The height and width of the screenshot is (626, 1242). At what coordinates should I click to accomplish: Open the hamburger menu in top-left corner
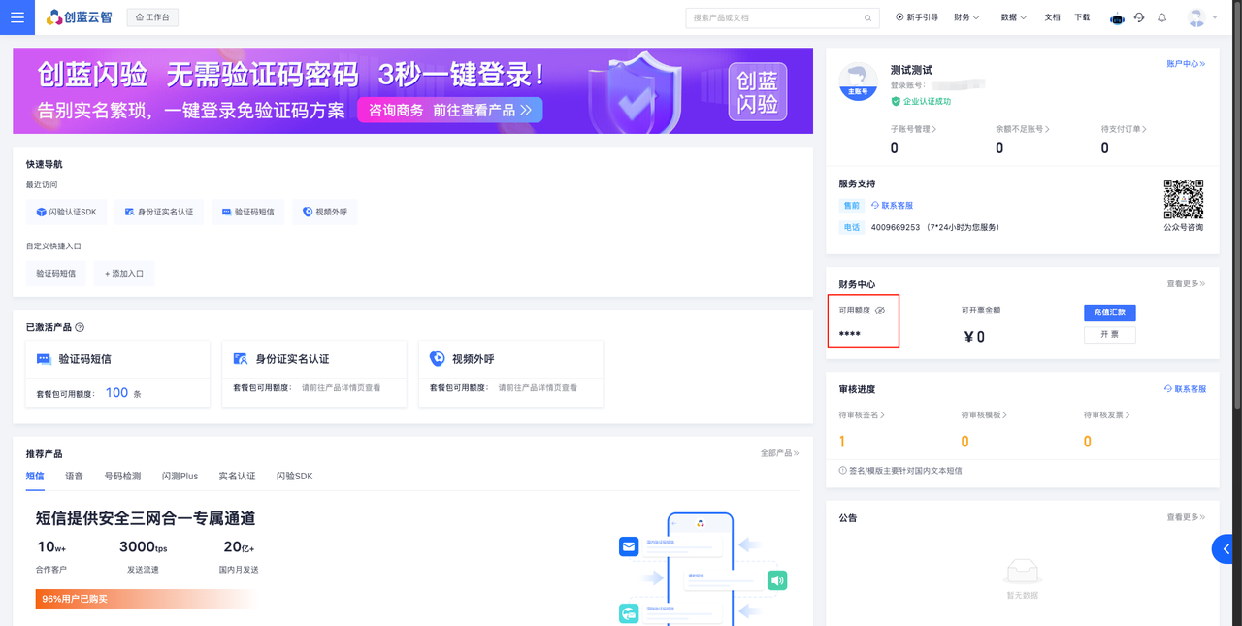pos(17,17)
